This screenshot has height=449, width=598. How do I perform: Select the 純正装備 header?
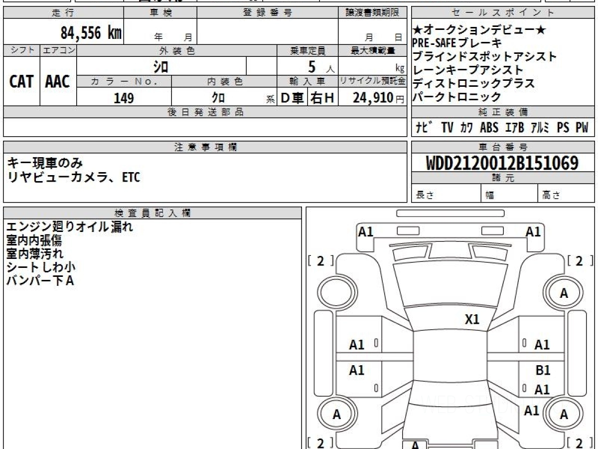coord(503,112)
